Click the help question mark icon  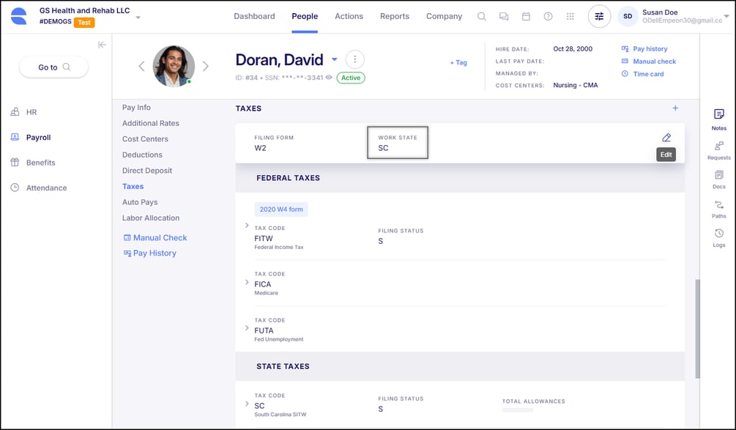pyautogui.click(x=548, y=16)
